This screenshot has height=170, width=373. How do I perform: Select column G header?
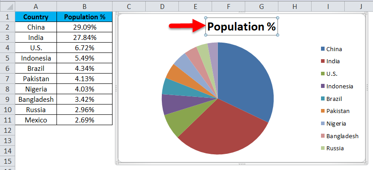261,7
